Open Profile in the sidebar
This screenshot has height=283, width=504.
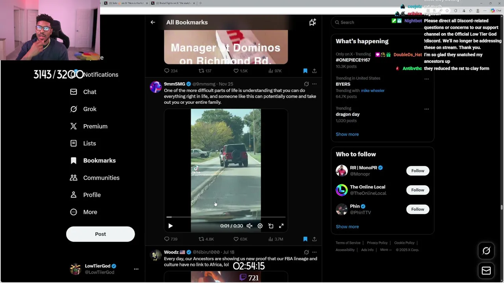85,195
